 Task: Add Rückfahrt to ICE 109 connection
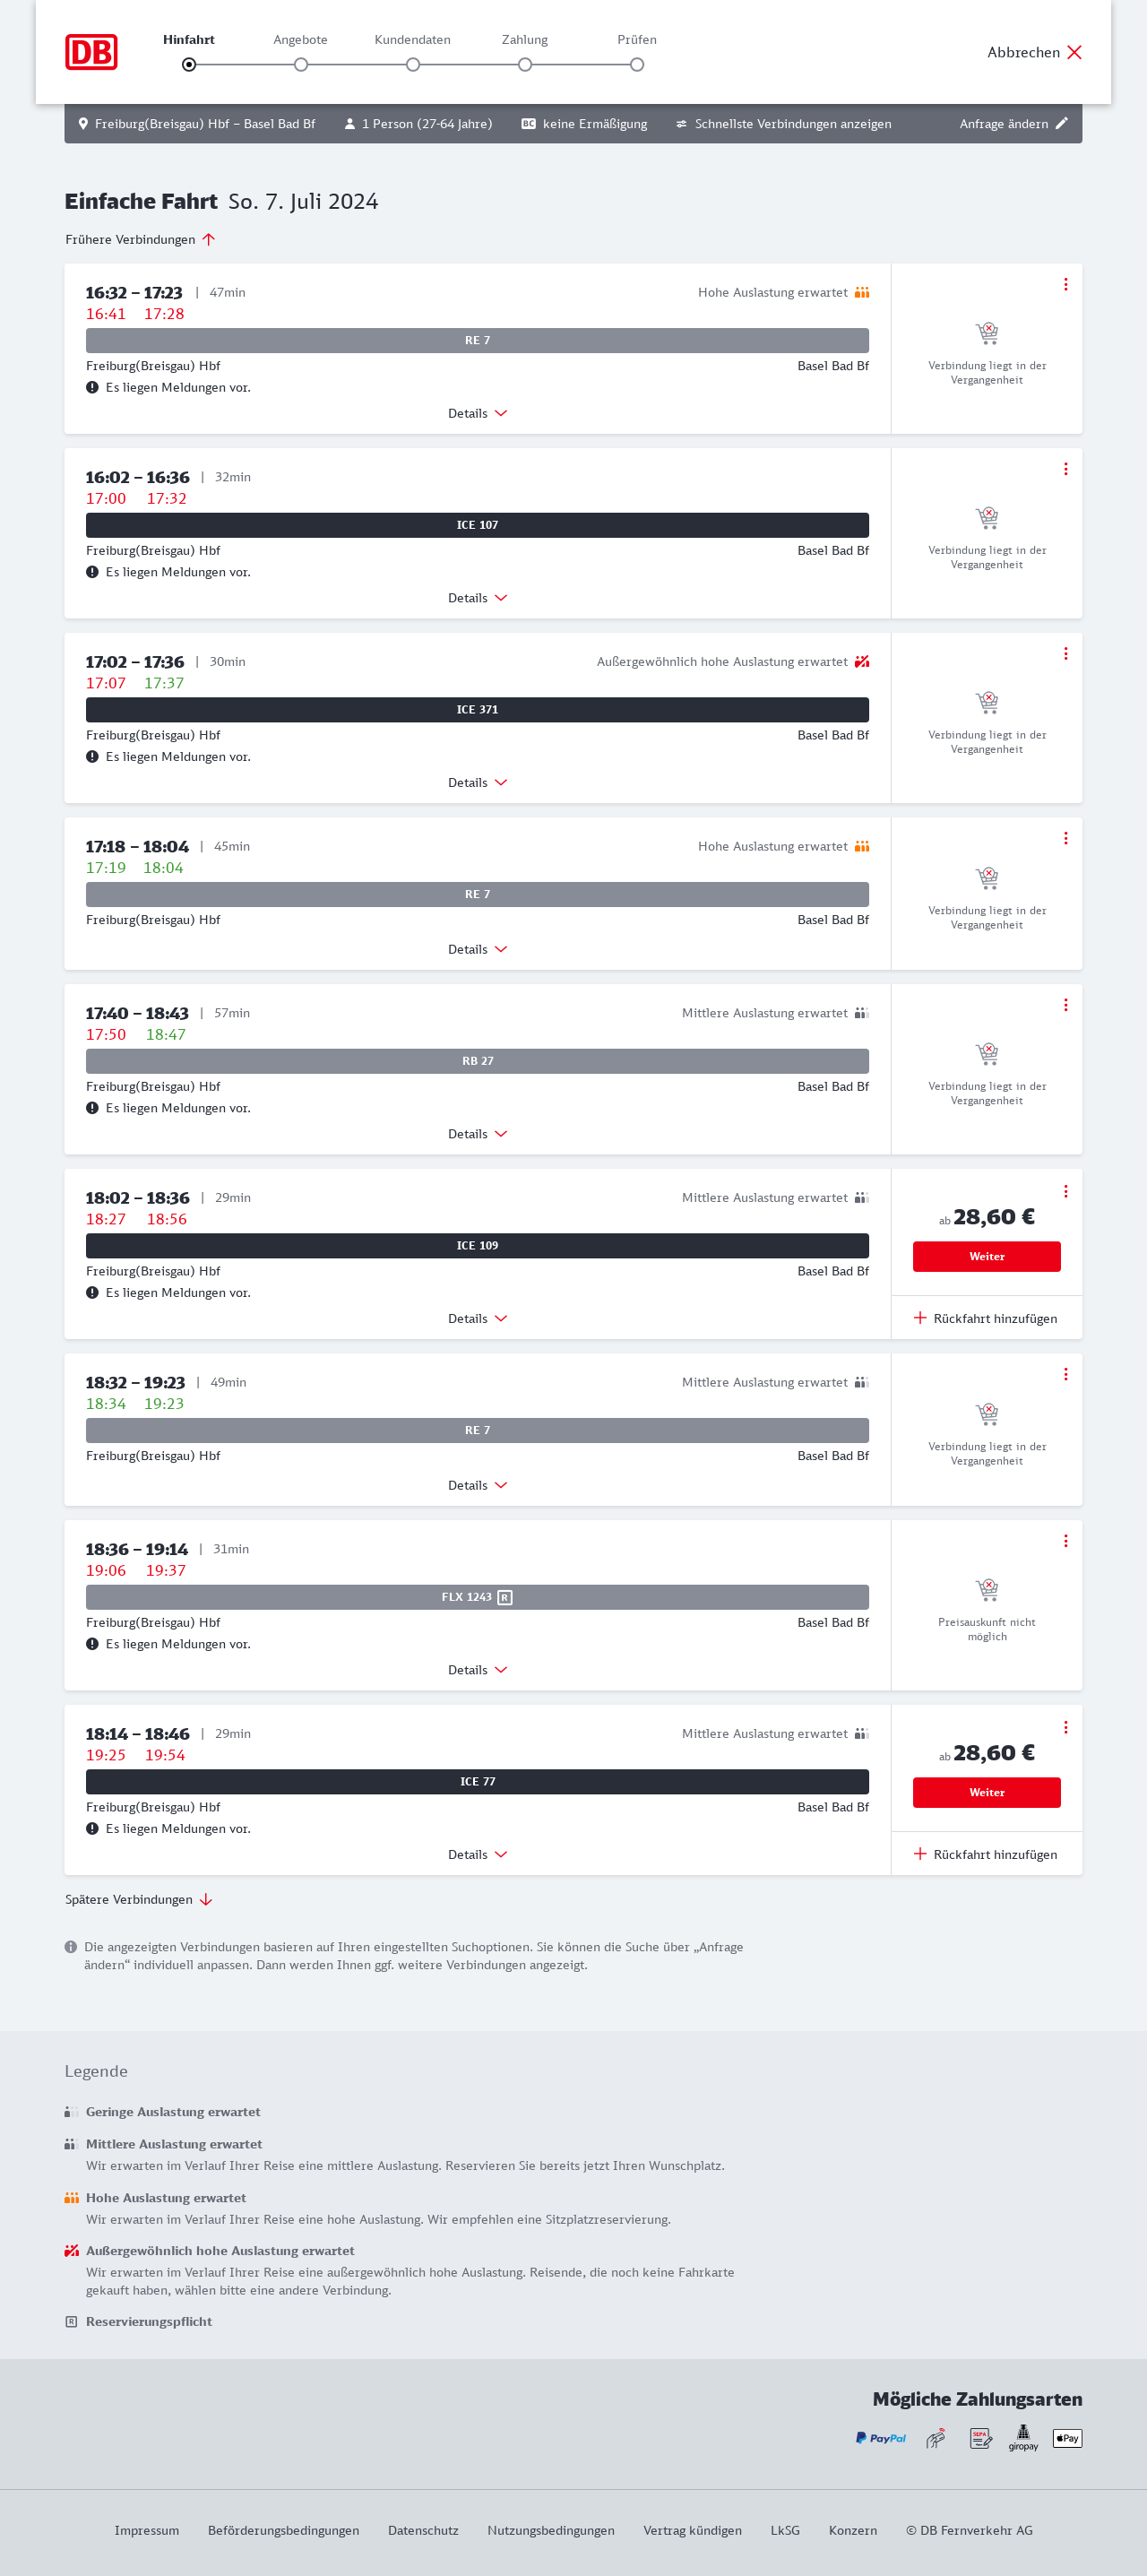pyautogui.click(x=985, y=1319)
